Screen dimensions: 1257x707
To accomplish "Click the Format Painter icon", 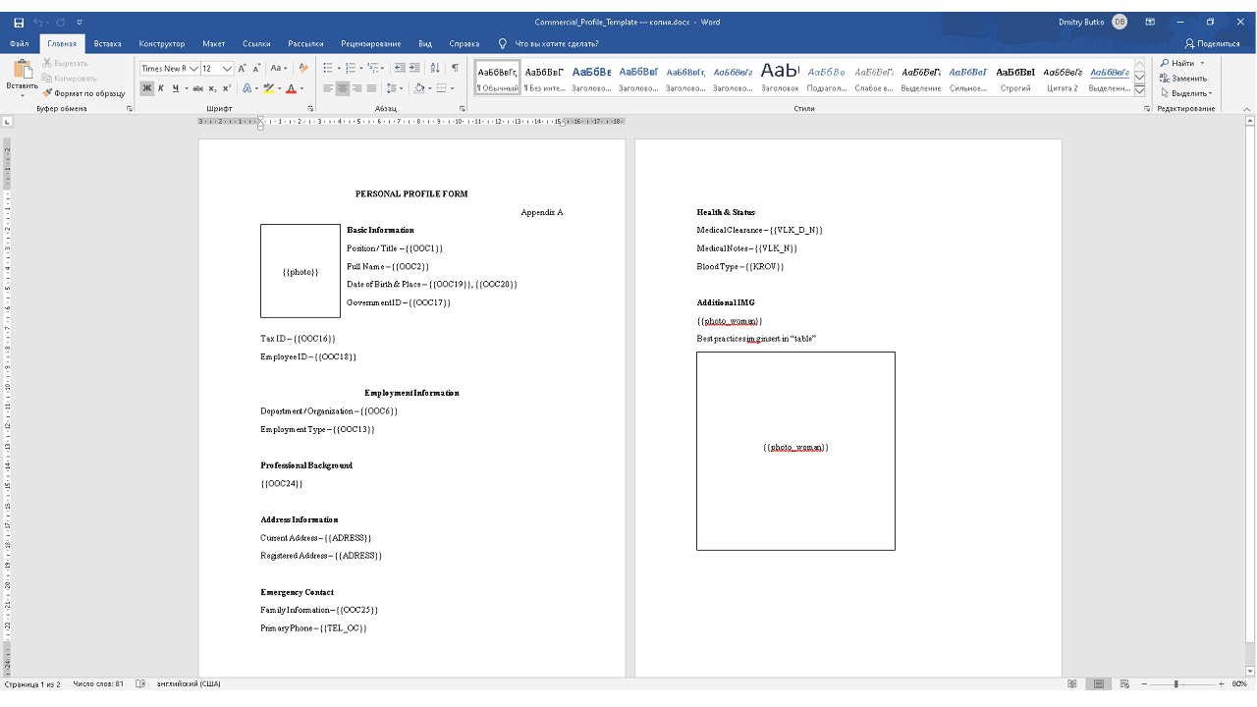I will (x=46, y=93).
